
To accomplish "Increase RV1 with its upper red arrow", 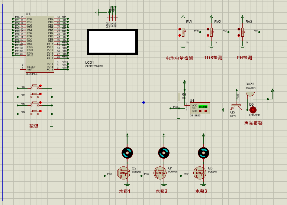I will (180, 29).
